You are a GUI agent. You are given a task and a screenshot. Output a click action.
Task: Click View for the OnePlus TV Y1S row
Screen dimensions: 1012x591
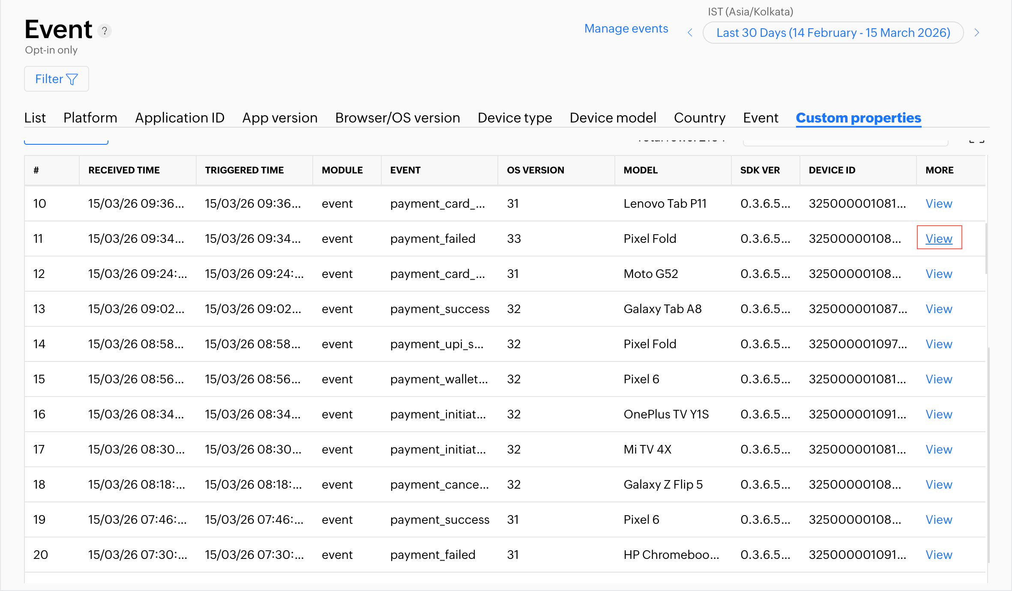pos(939,414)
